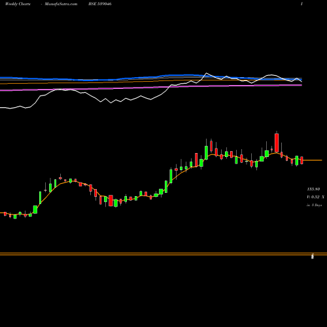Image resolution: width=327 pixels, height=327 pixels.
Task: Click the "133.89" price value
Action: pos(313,189)
